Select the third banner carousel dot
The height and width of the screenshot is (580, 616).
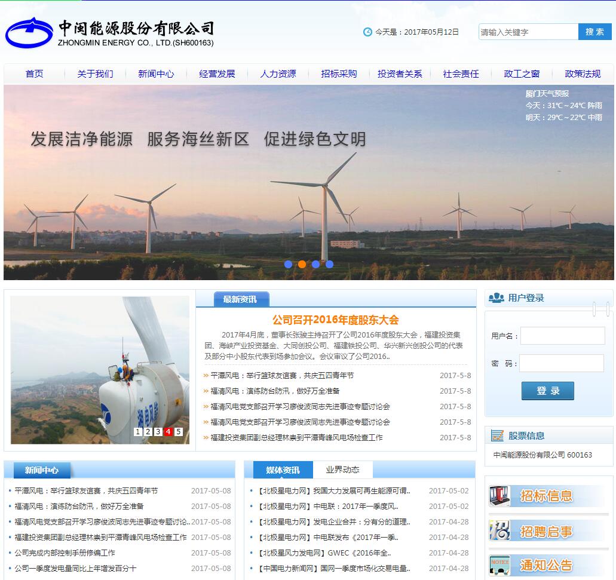tap(316, 264)
